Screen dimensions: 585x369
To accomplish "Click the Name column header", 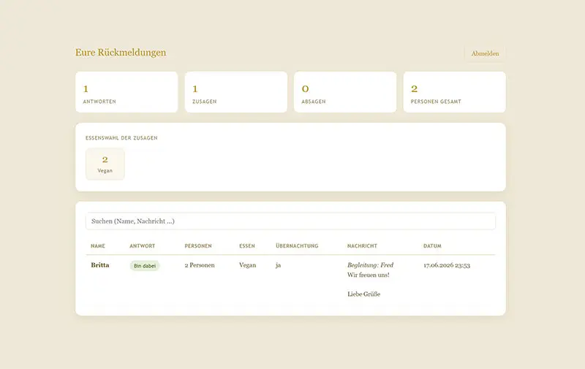I will click(x=98, y=246).
